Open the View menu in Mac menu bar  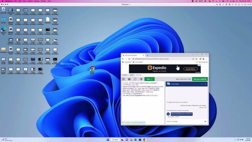coord(24,1)
